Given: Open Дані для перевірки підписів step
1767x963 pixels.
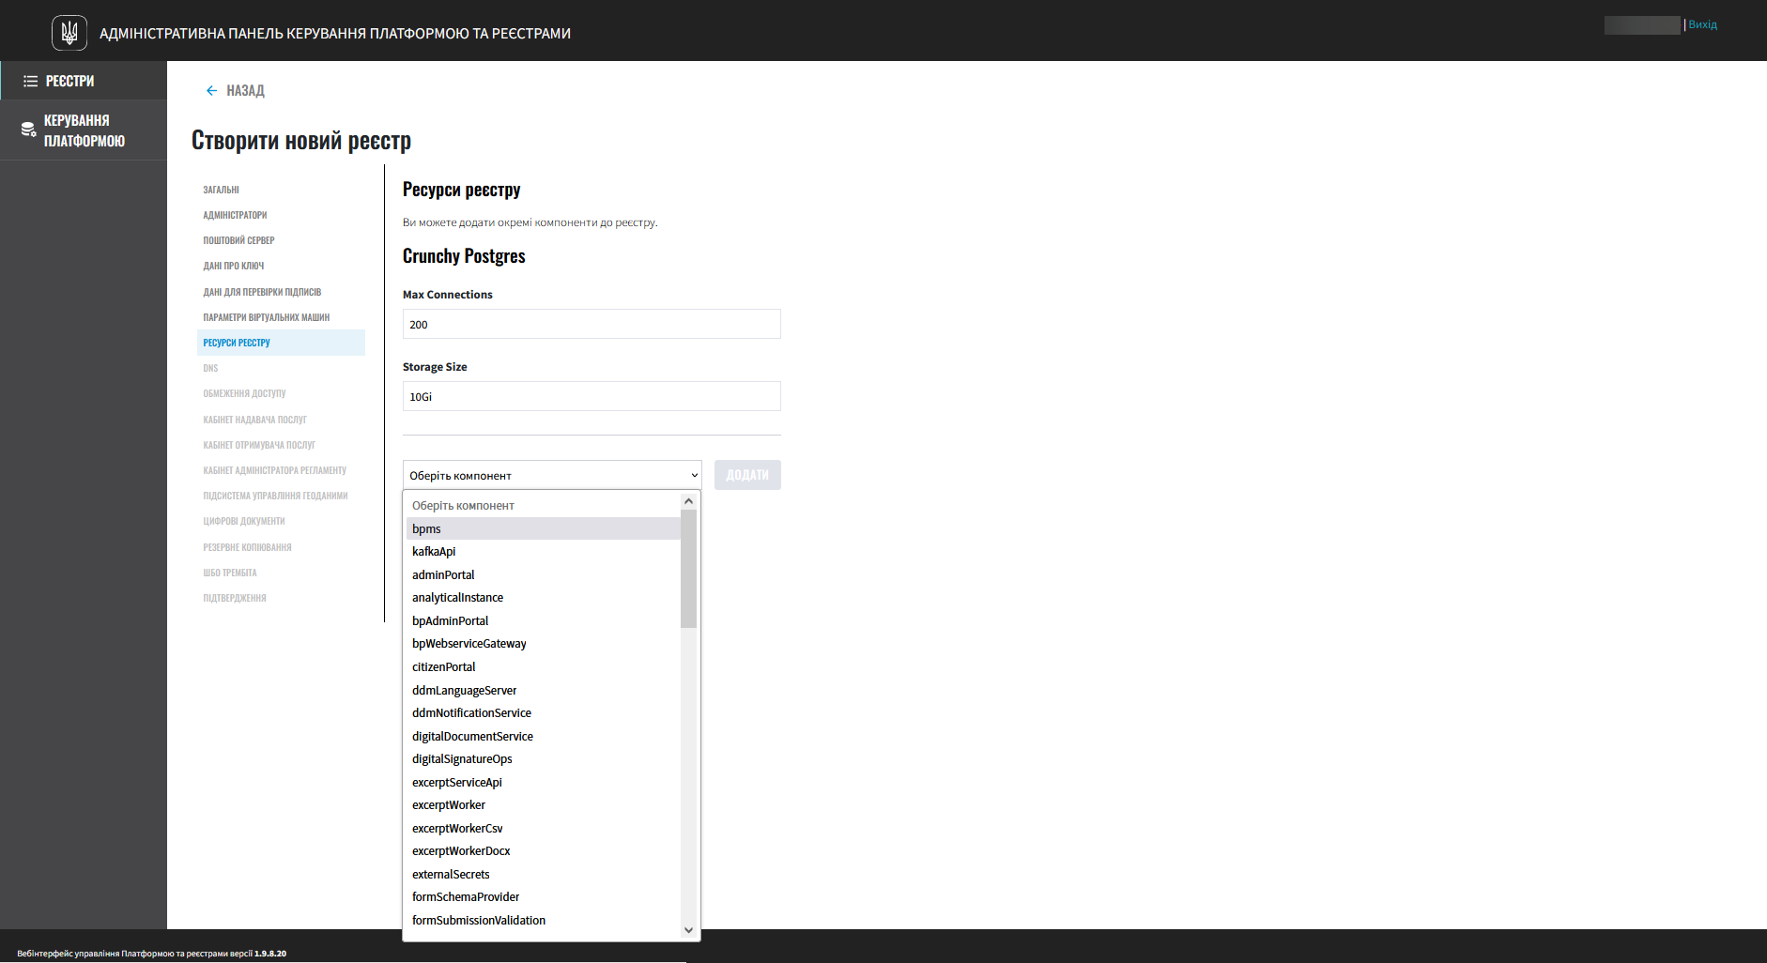Looking at the screenshot, I should [262, 292].
